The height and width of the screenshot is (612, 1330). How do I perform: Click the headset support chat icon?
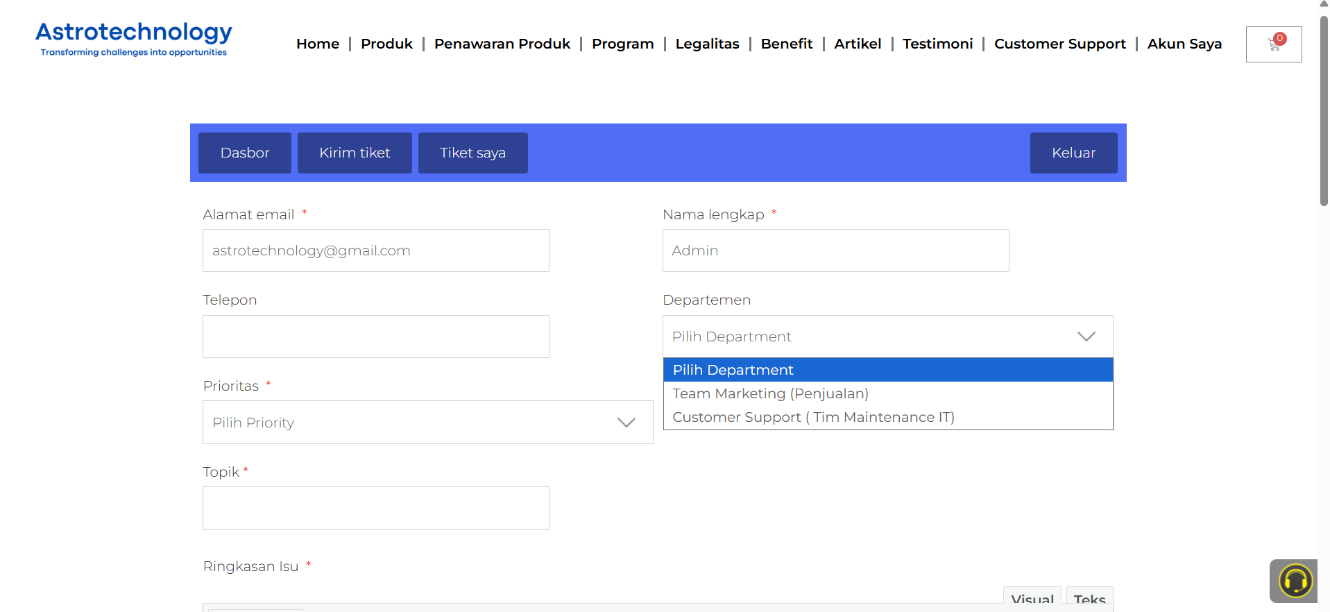[x=1295, y=581]
